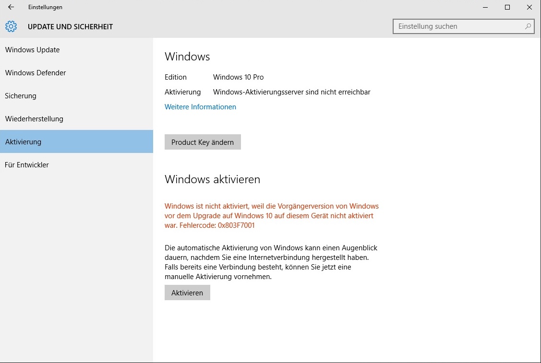Click the automatische Aktivierung description paragraph
This screenshot has height=363, width=541.
point(271,262)
